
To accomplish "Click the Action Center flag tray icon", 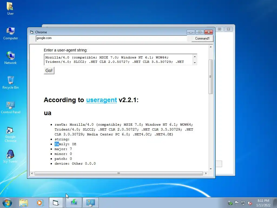I will coord(236,203).
